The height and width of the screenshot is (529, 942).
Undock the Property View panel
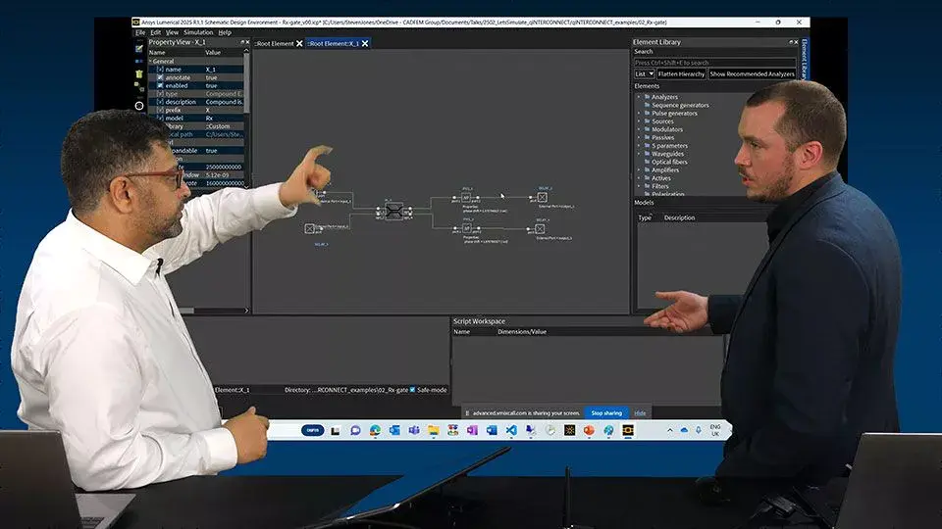[x=242, y=42]
